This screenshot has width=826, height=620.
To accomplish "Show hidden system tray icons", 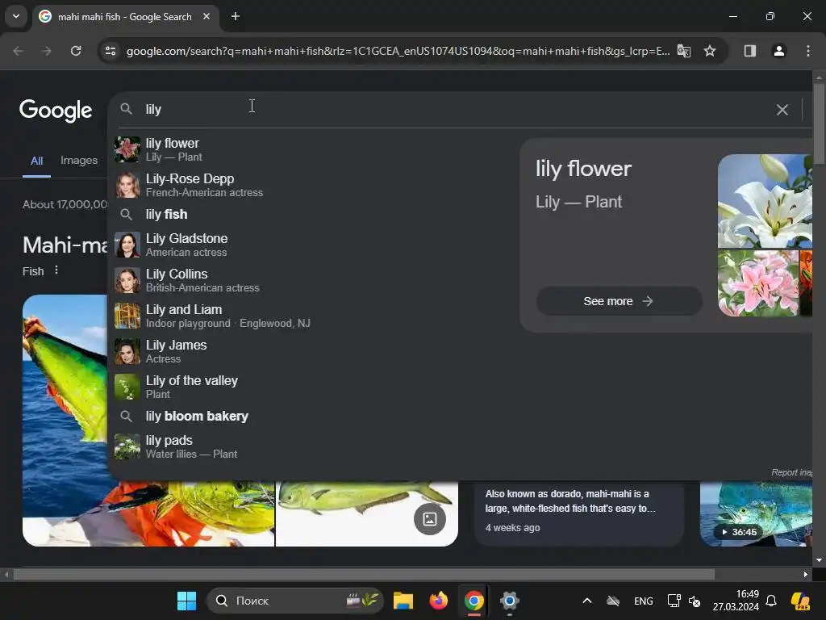I will (x=587, y=601).
